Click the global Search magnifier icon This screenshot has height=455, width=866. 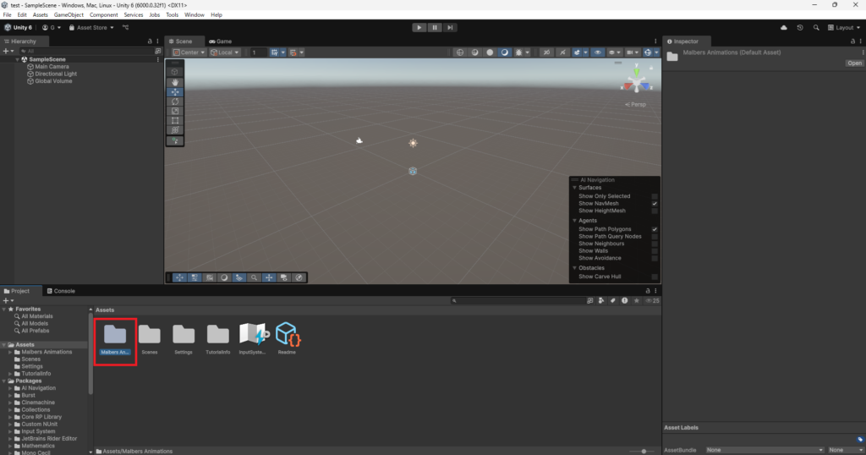(816, 28)
